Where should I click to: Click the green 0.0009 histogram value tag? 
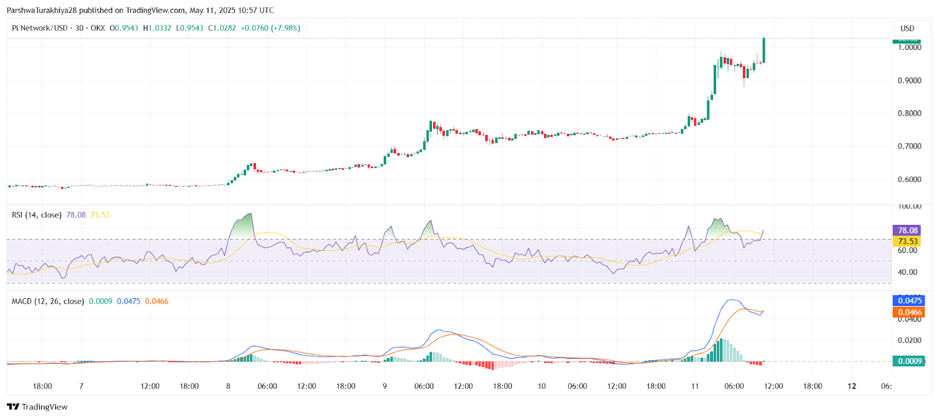(909, 361)
